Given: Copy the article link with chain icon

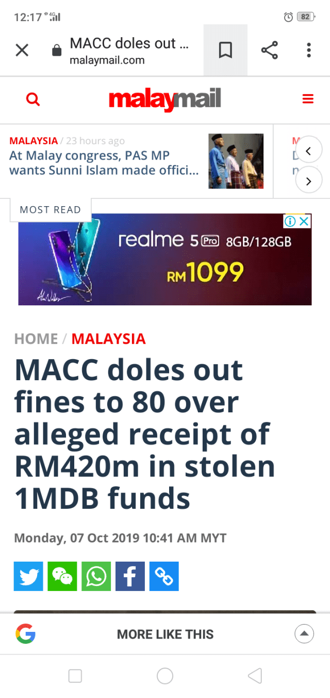Looking at the screenshot, I should (164, 576).
